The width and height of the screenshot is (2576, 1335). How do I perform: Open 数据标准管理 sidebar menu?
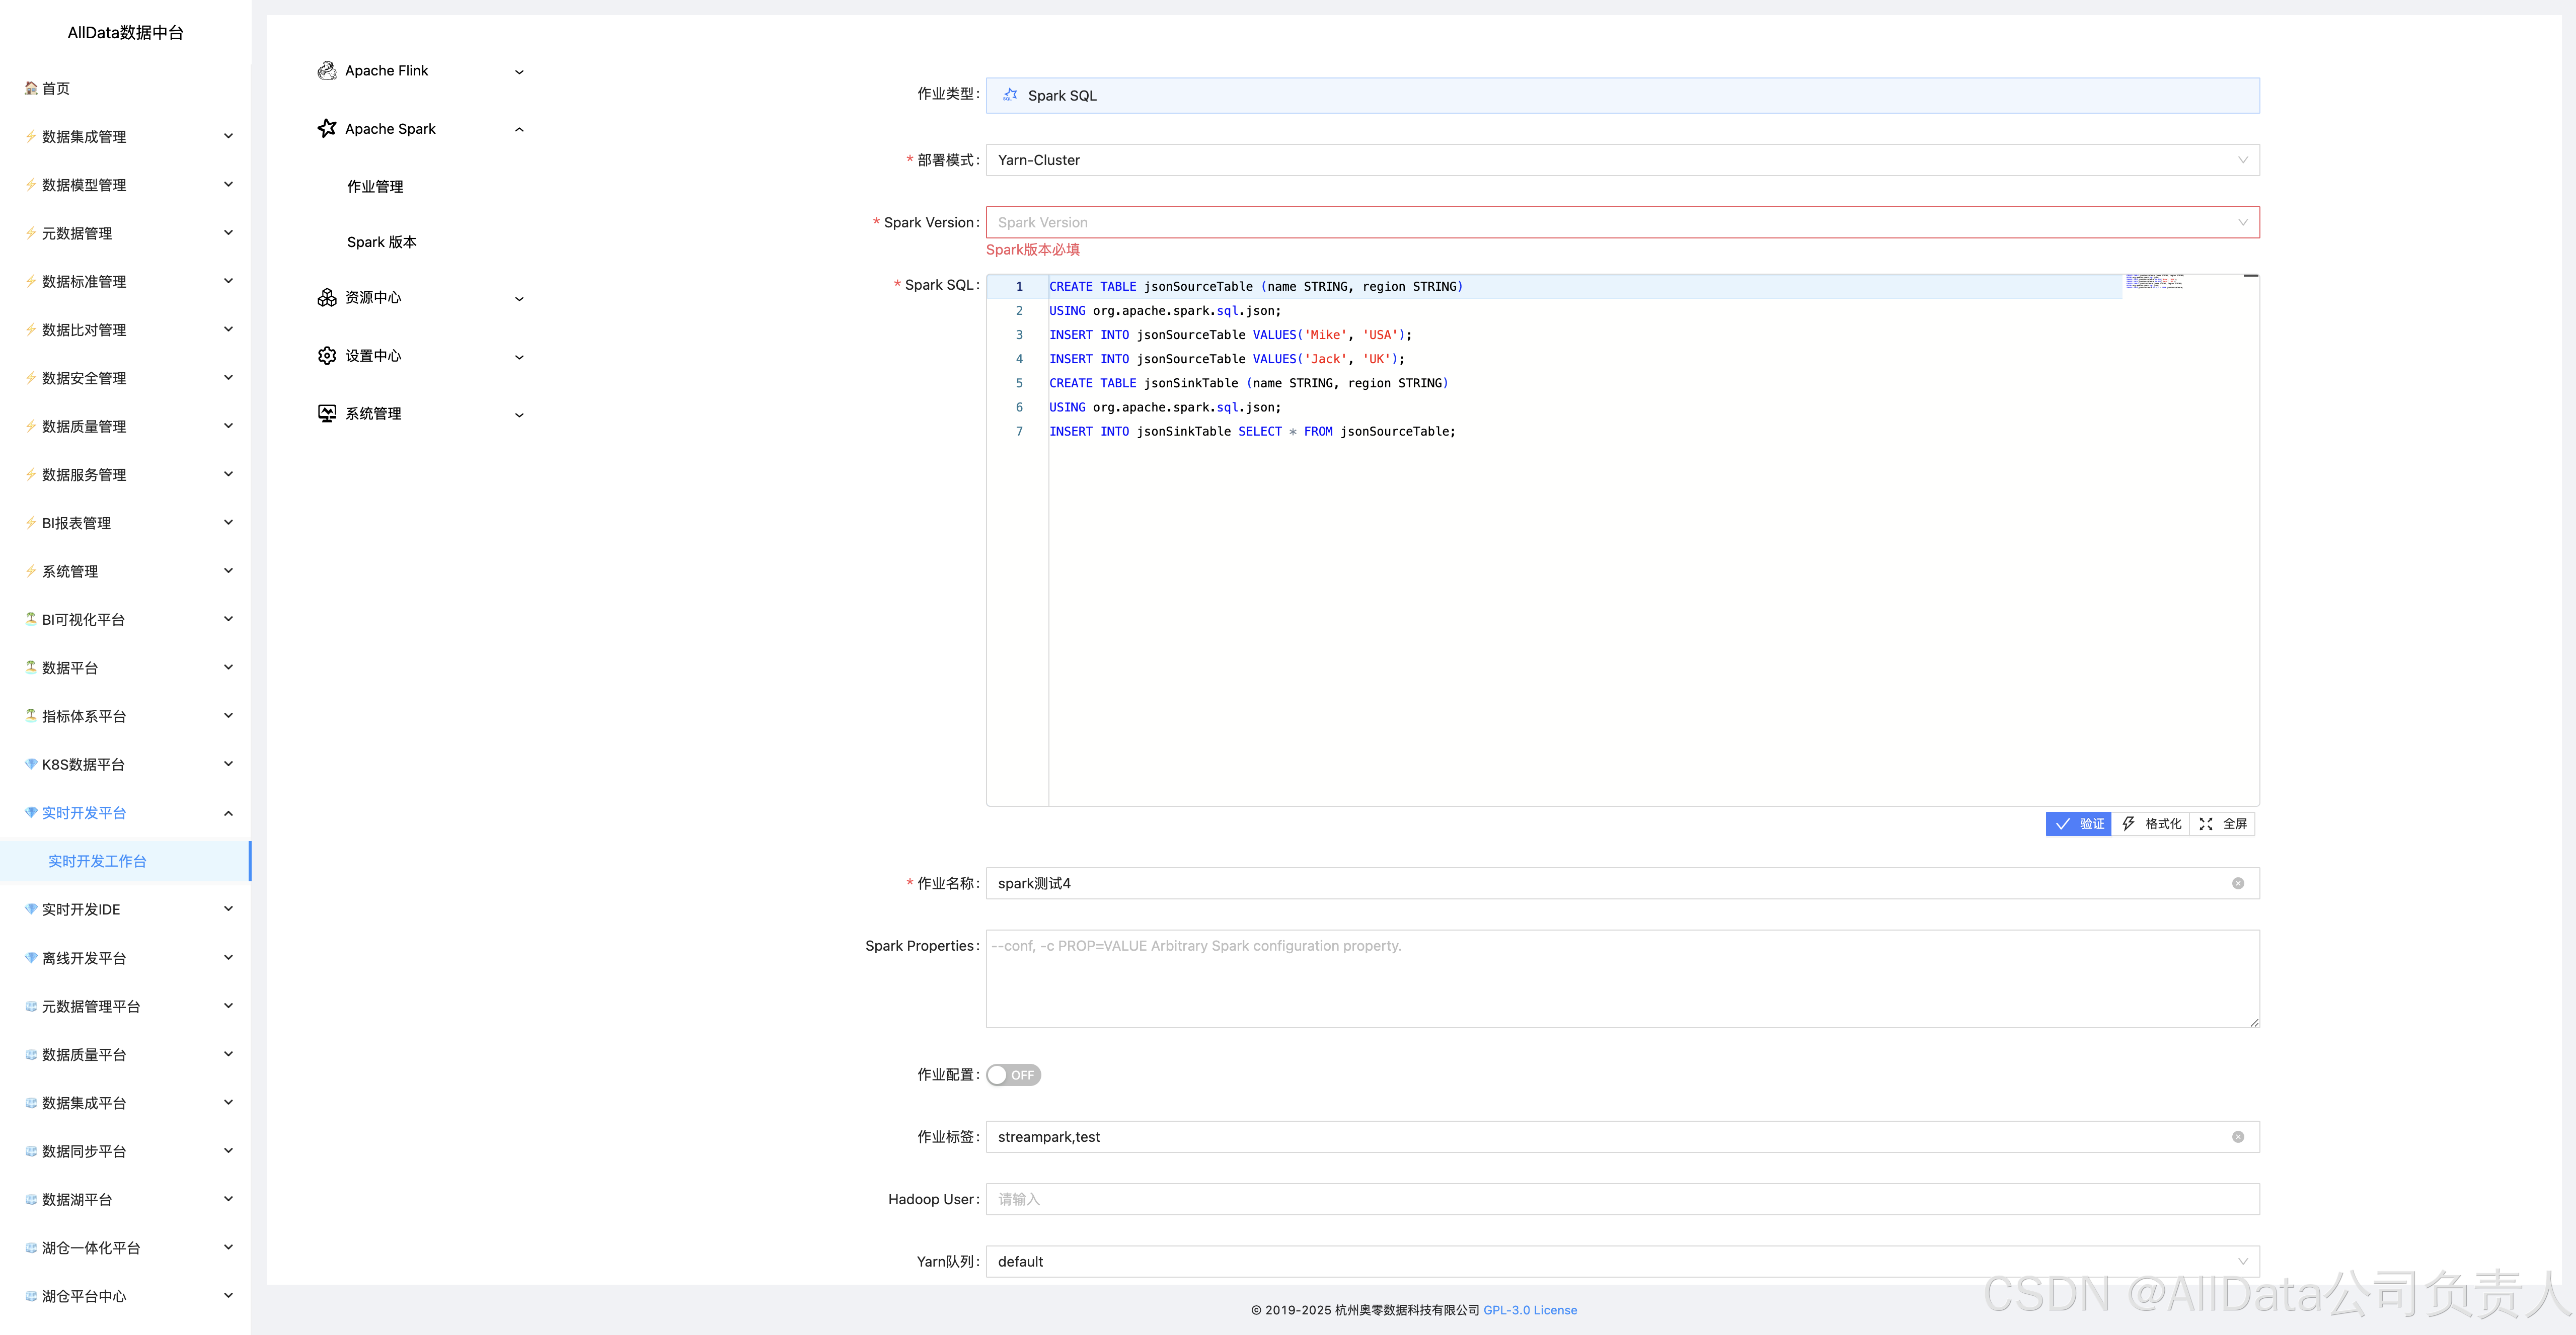tap(125, 281)
